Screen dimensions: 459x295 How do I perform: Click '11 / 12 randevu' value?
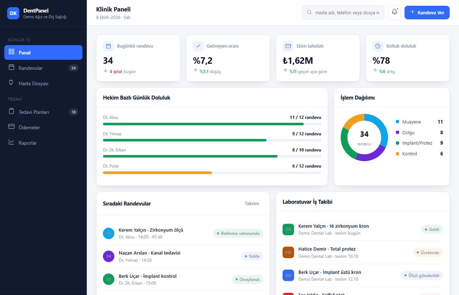tap(305, 117)
